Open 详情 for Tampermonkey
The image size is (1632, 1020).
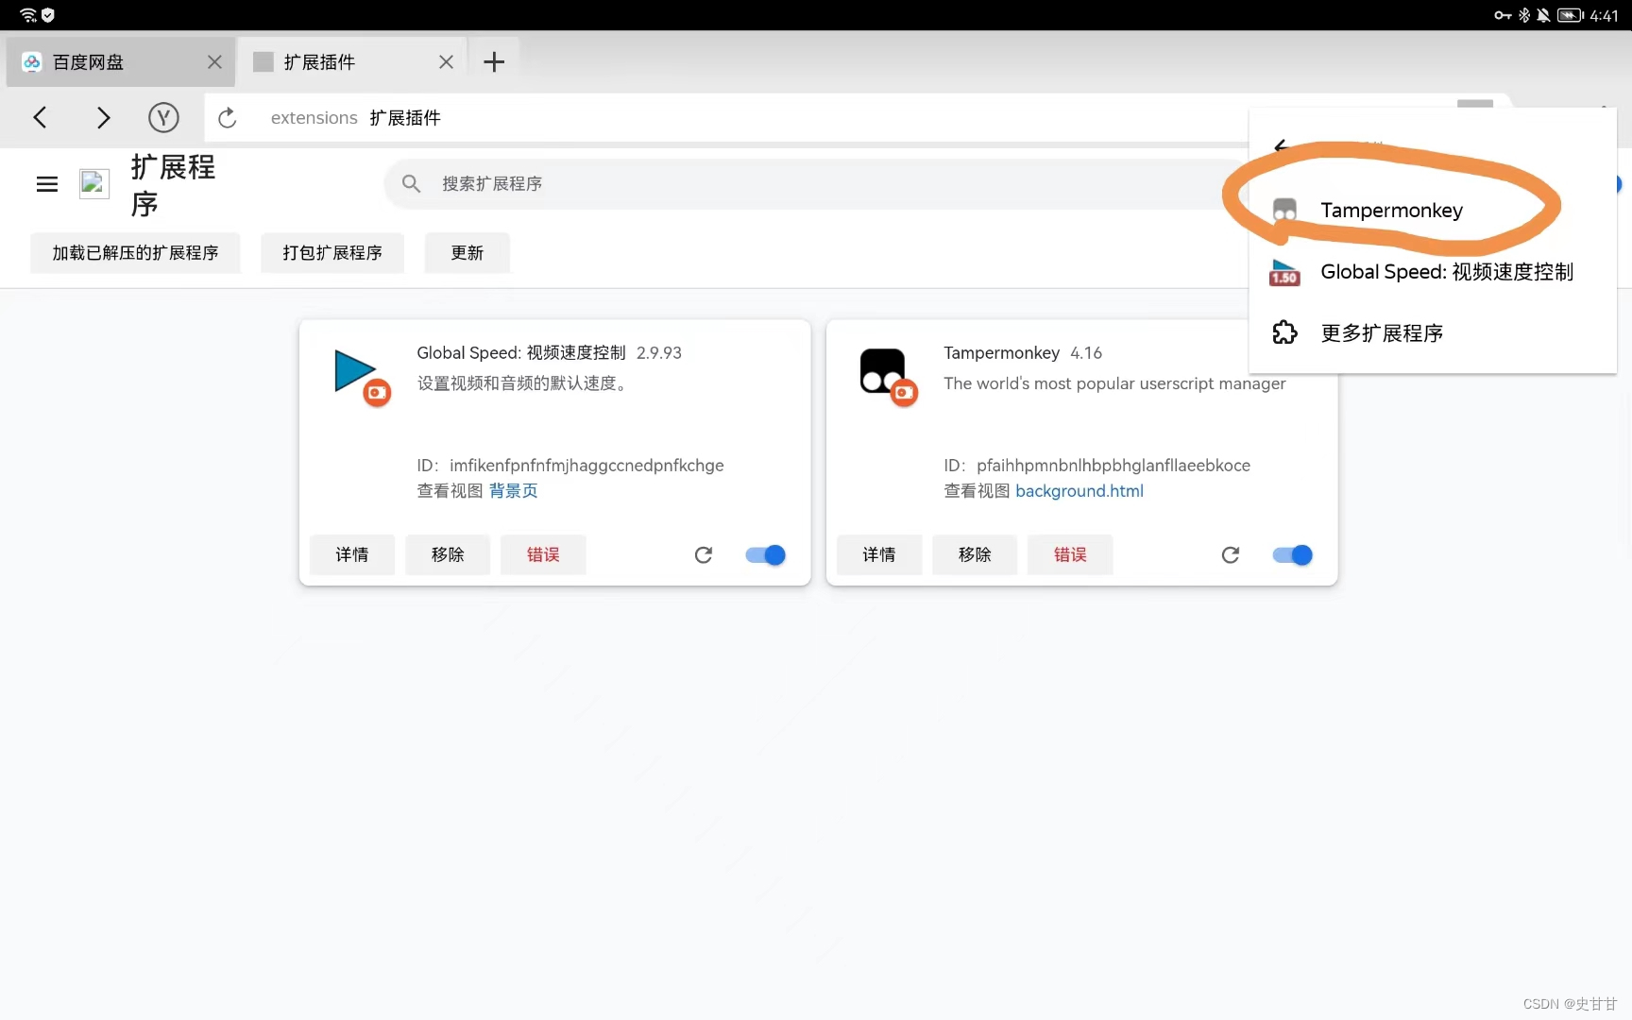pos(879,555)
